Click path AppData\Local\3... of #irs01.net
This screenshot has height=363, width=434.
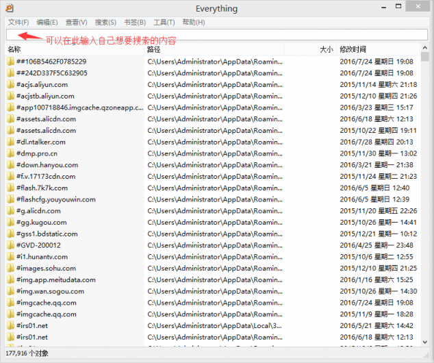[214, 326]
